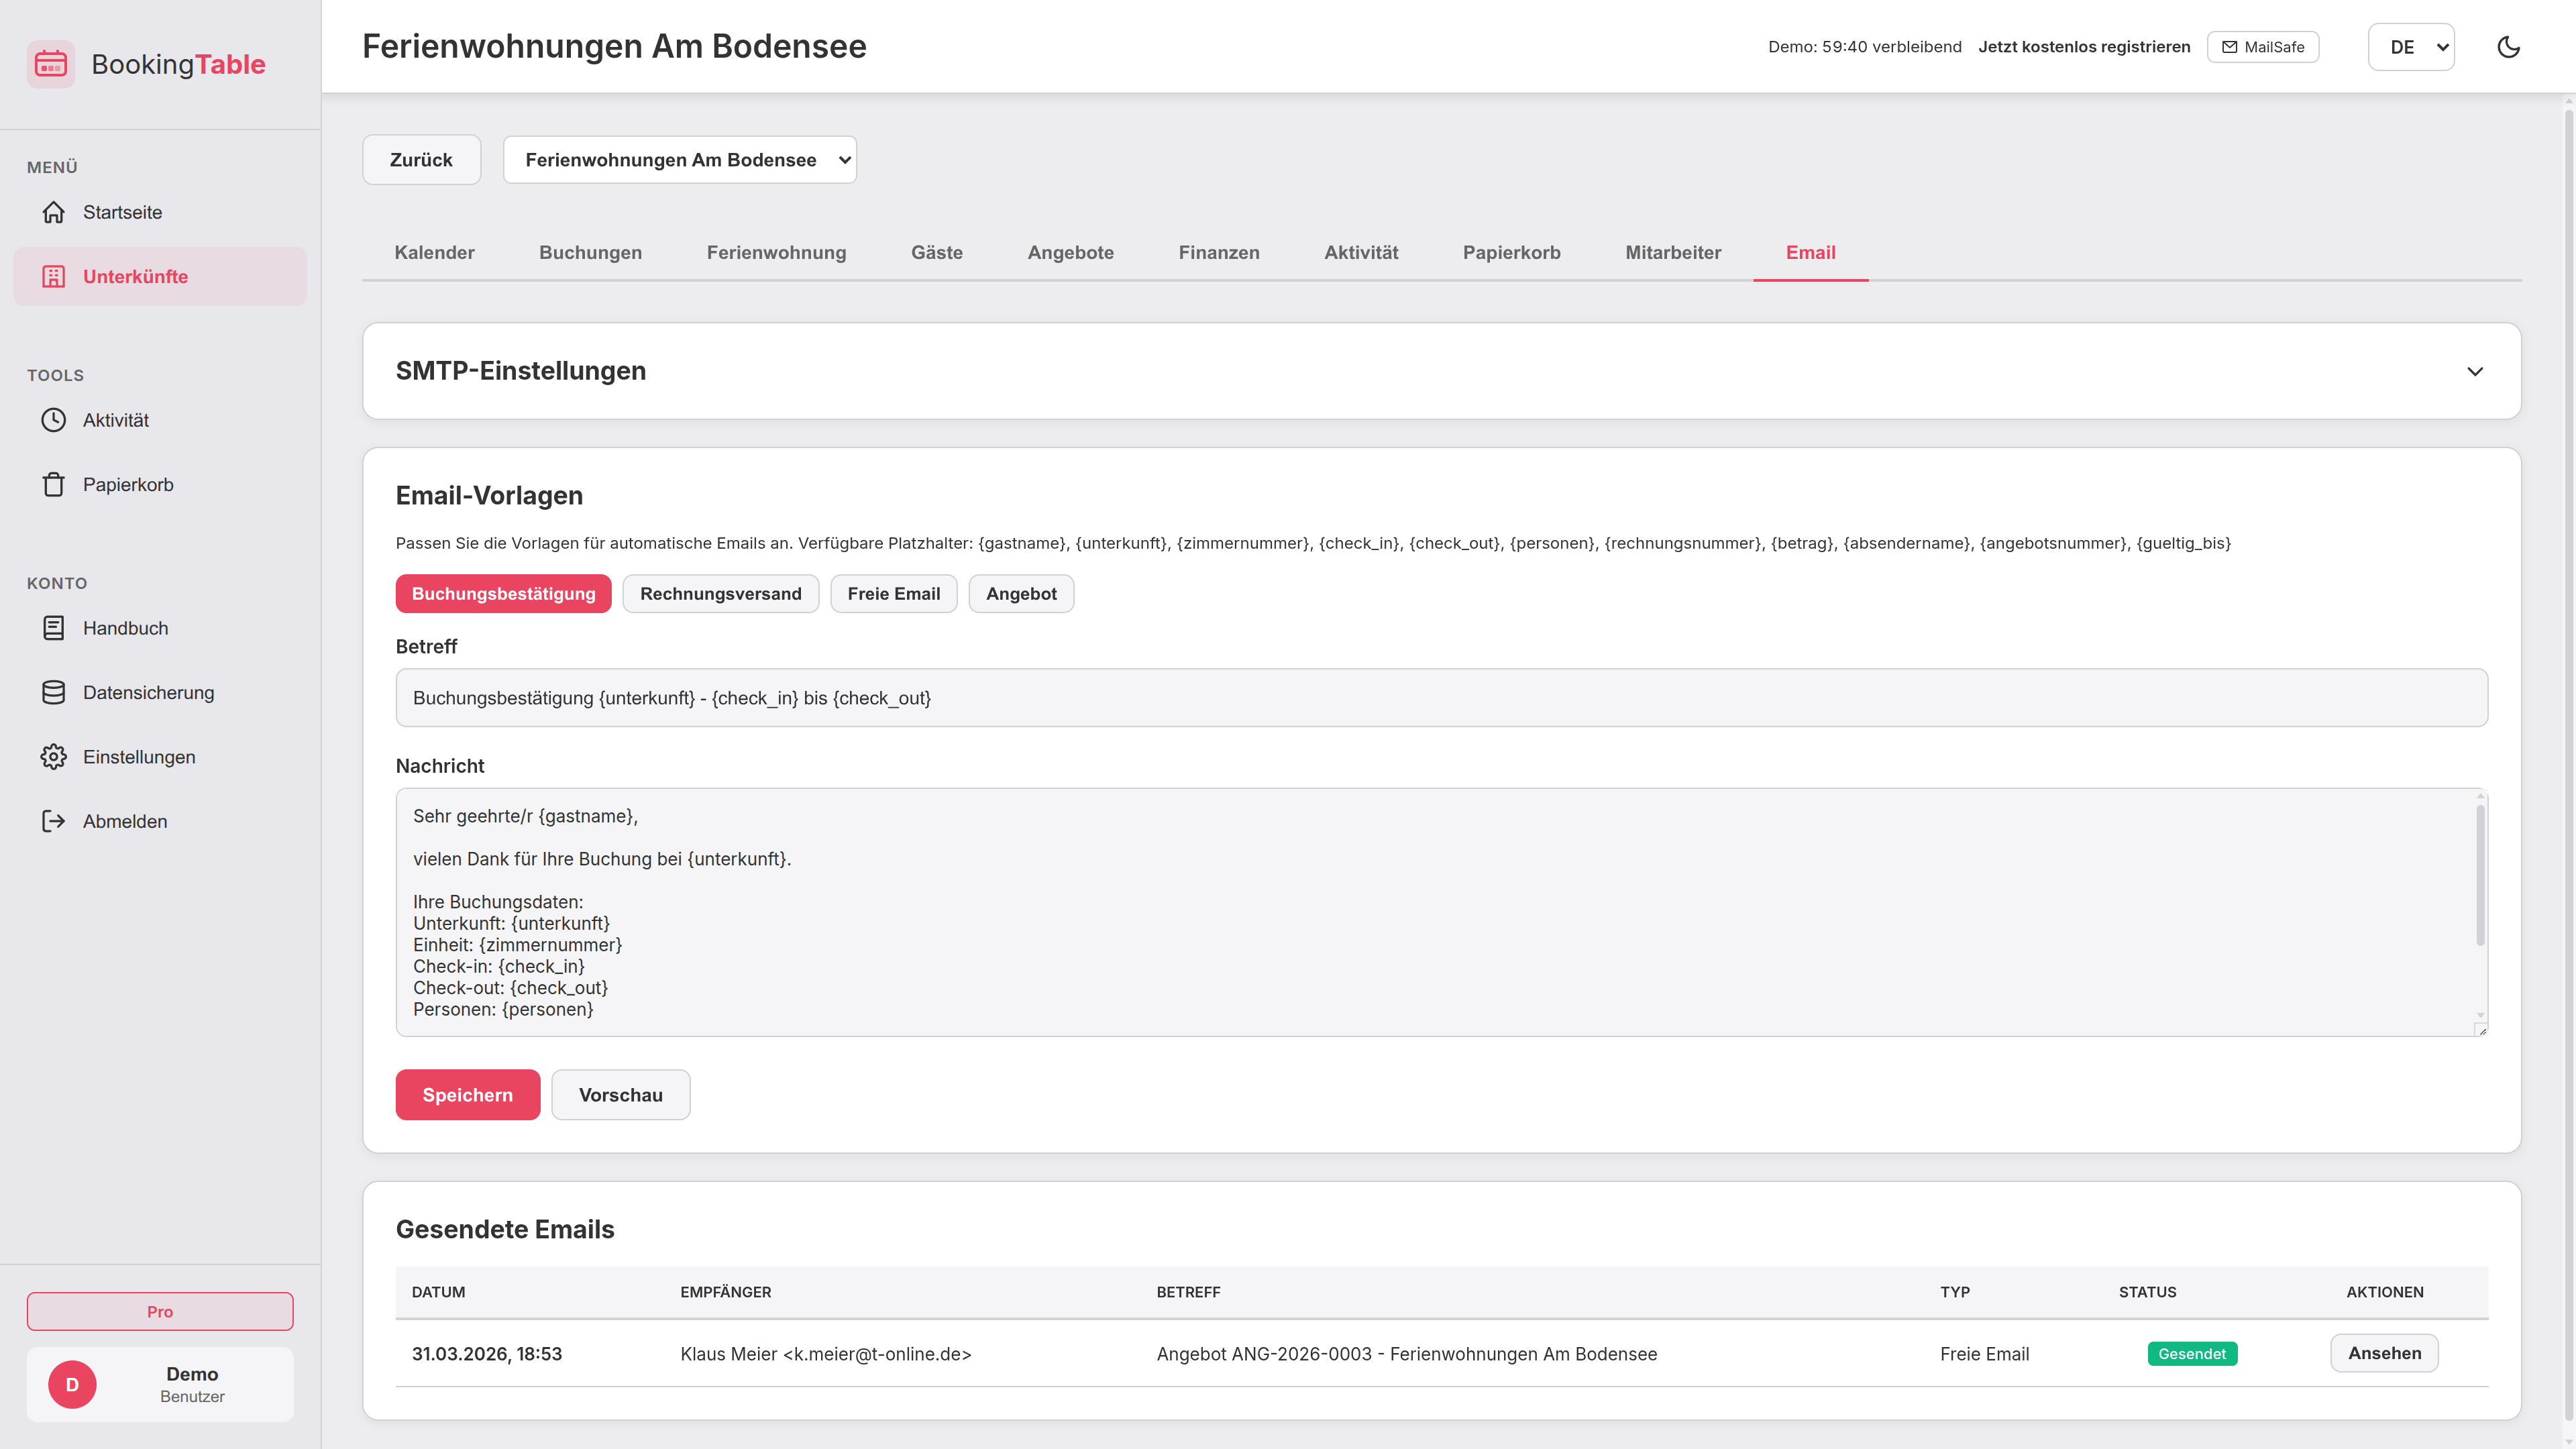The height and width of the screenshot is (1449, 2576).
Task: Select the Buchungsbestätigung template
Action: tap(503, 594)
